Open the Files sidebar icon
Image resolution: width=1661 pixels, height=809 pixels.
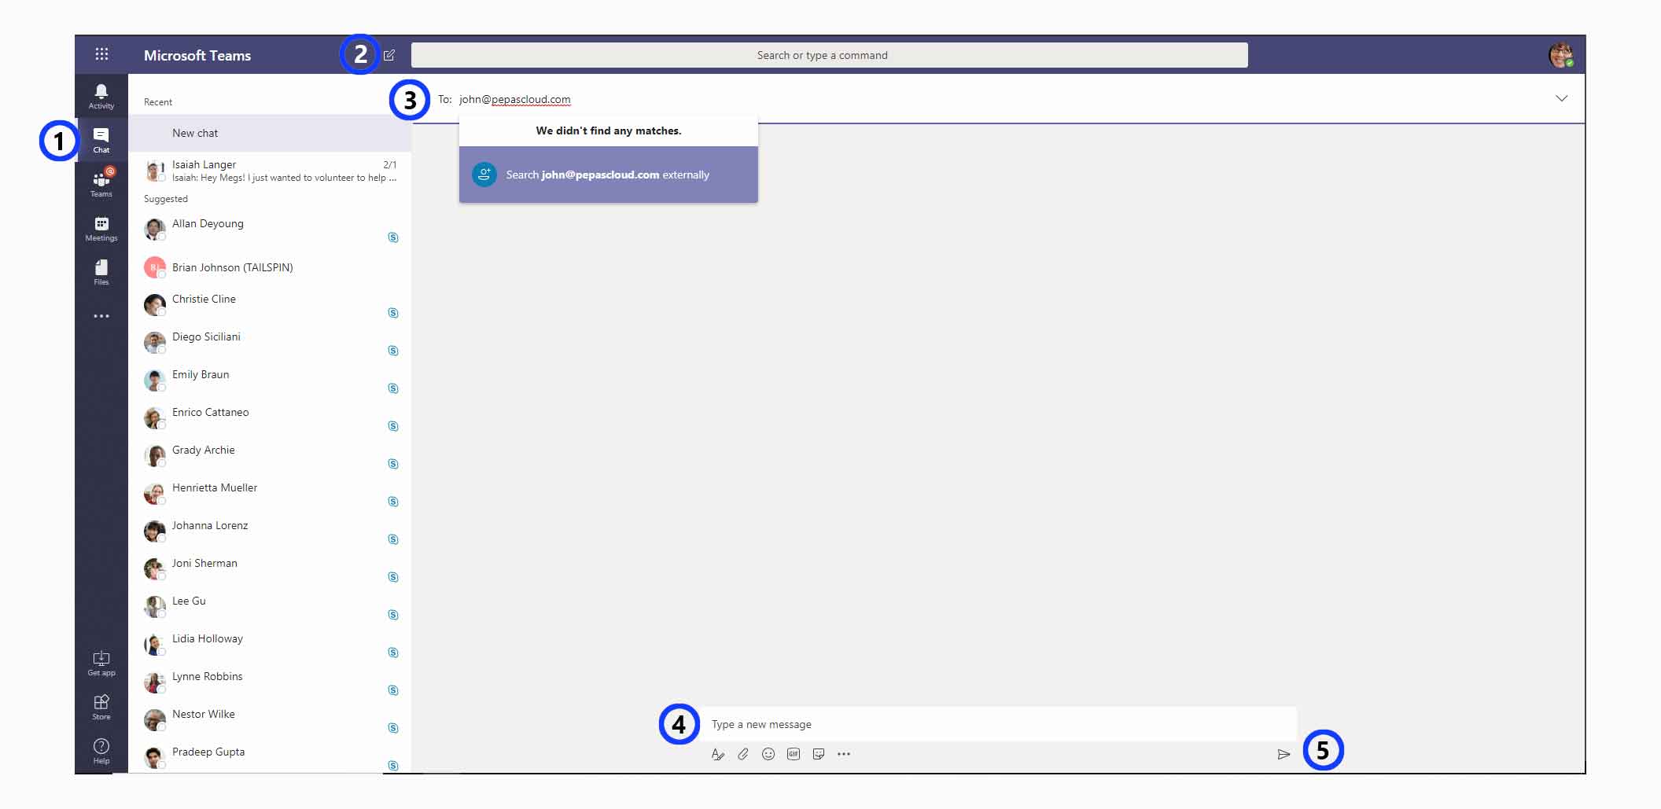tap(101, 272)
